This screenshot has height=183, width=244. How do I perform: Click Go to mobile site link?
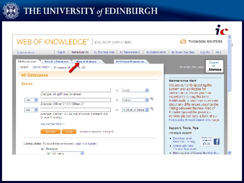[25, 52]
